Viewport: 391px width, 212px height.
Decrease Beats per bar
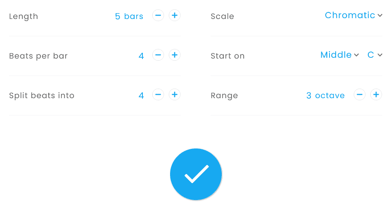tap(158, 55)
